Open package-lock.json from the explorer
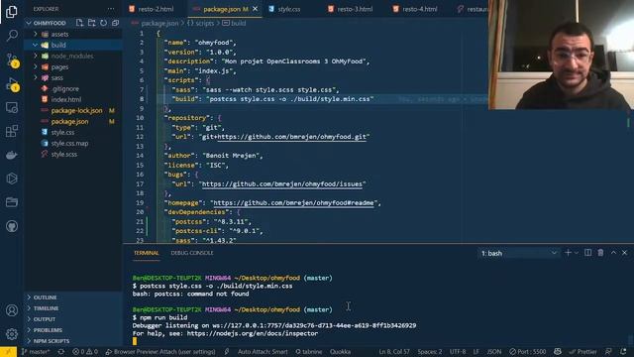Image resolution: width=634 pixels, height=357 pixels. point(76,110)
